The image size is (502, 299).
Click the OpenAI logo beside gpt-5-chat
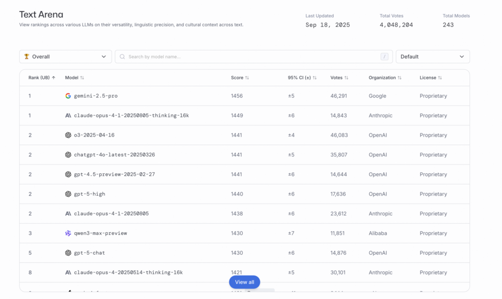click(x=68, y=253)
